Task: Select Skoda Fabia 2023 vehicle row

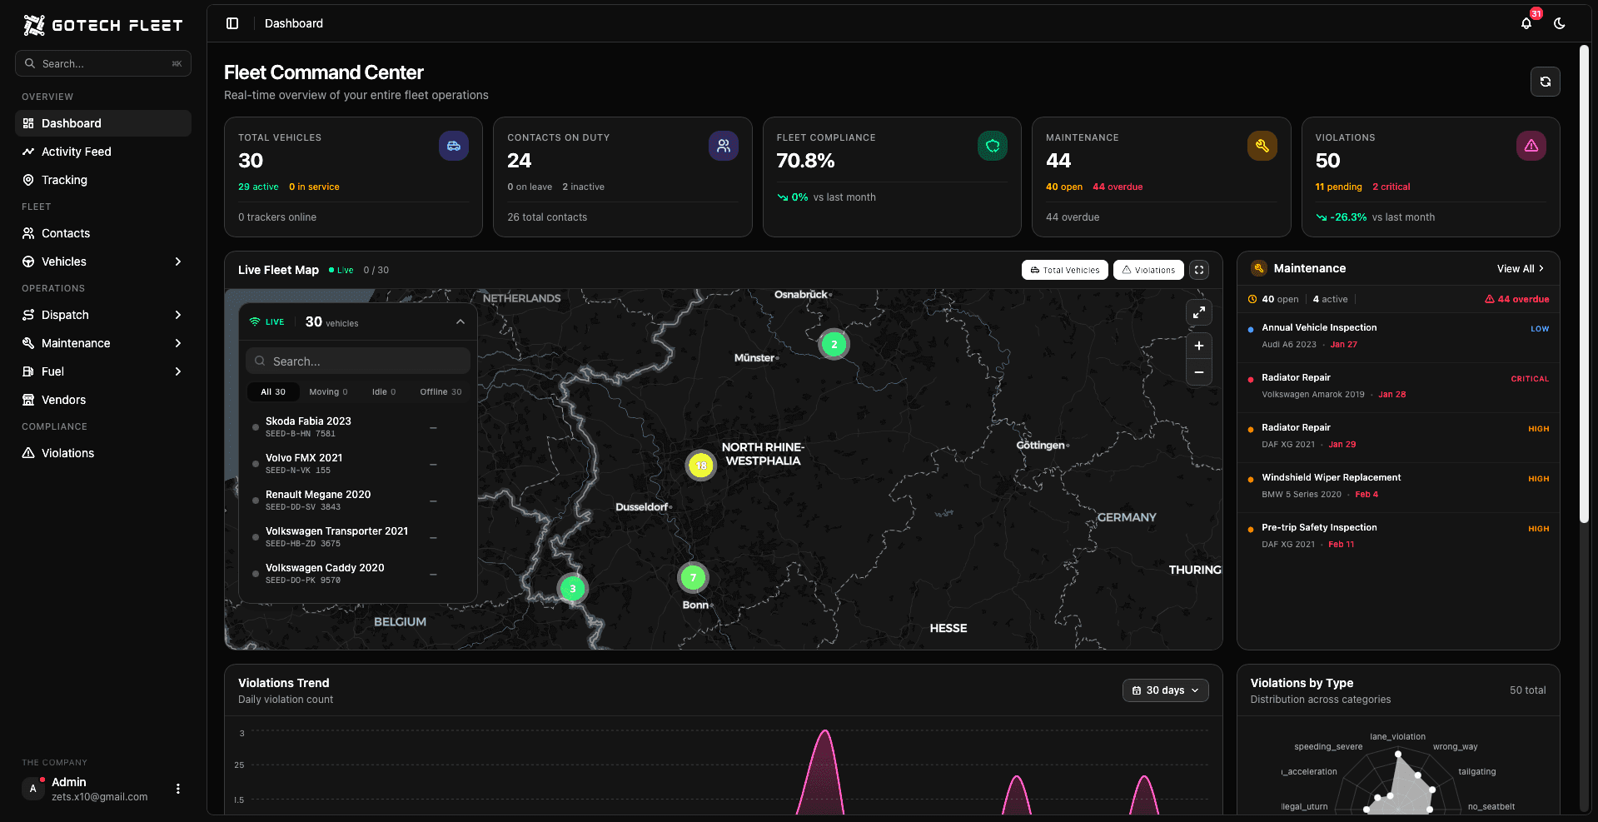Action: 358,426
